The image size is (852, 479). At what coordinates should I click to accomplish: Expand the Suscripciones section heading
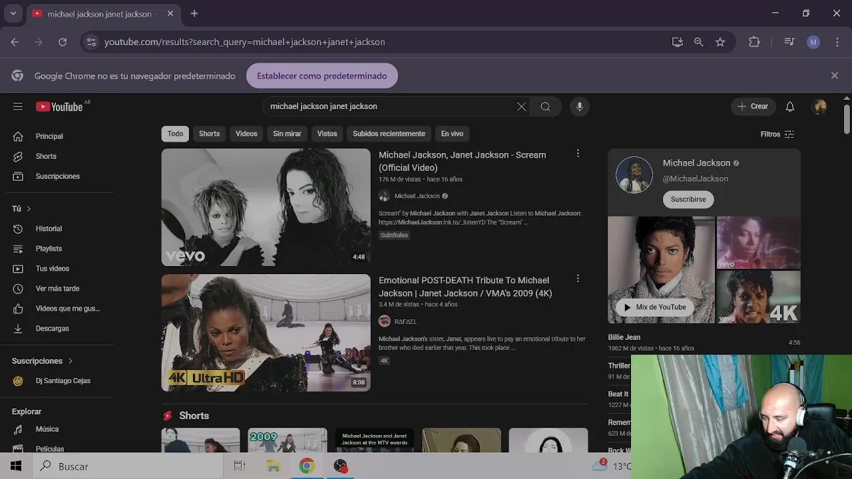click(x=43, y=361)
